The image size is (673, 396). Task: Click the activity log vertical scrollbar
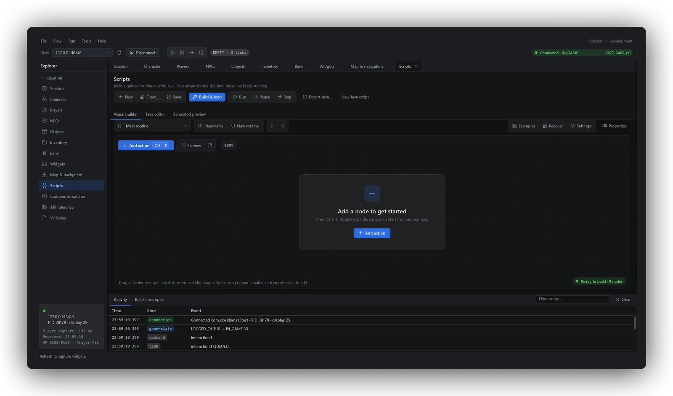point(635,323)
